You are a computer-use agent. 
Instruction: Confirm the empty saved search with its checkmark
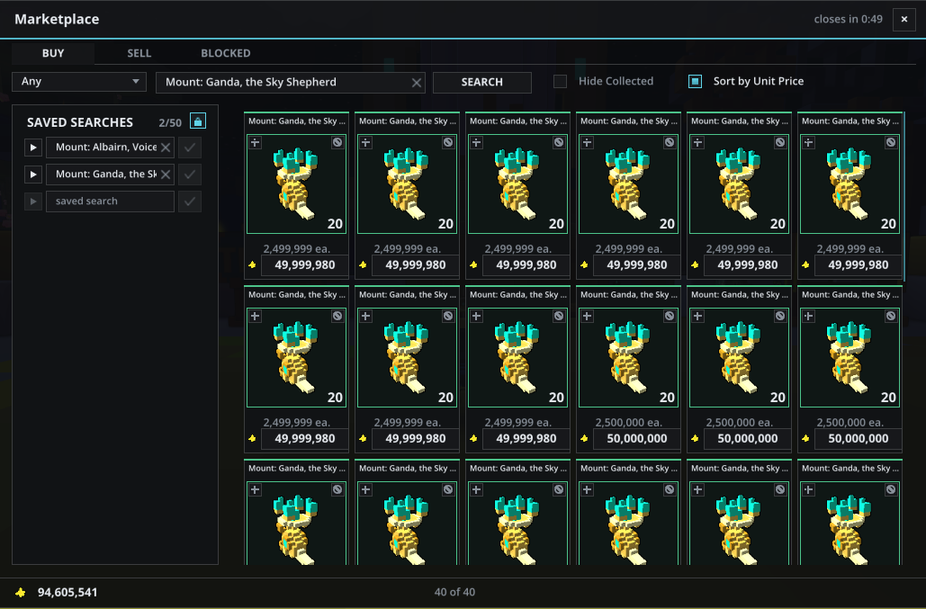(x=190, y=202)
